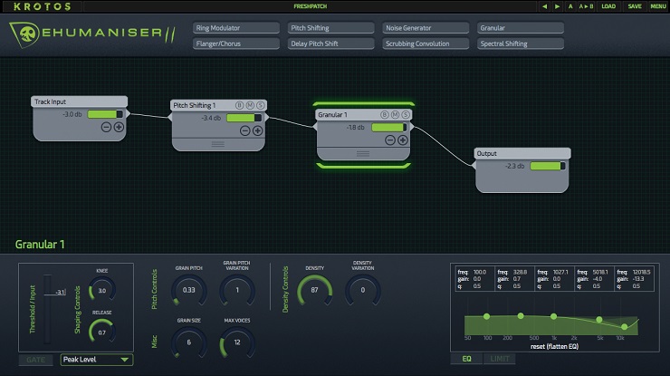The image size is (670, 376).
Task: Click the plus icon on Pitch Shifting 1 node
Action: (x=258, y=130)
